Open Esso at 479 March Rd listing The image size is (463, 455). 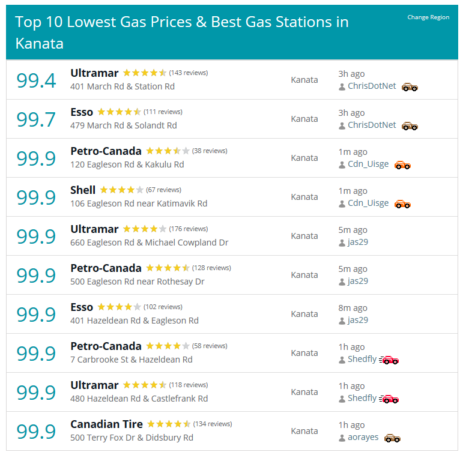tap(82, 112)
